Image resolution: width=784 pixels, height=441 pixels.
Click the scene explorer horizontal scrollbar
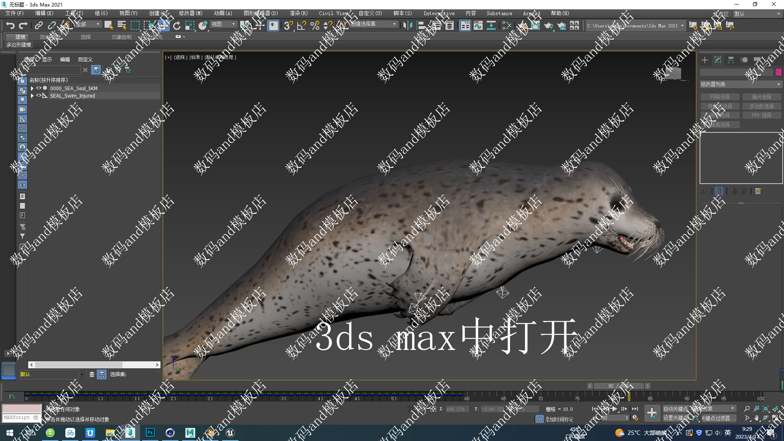[94, 365]
